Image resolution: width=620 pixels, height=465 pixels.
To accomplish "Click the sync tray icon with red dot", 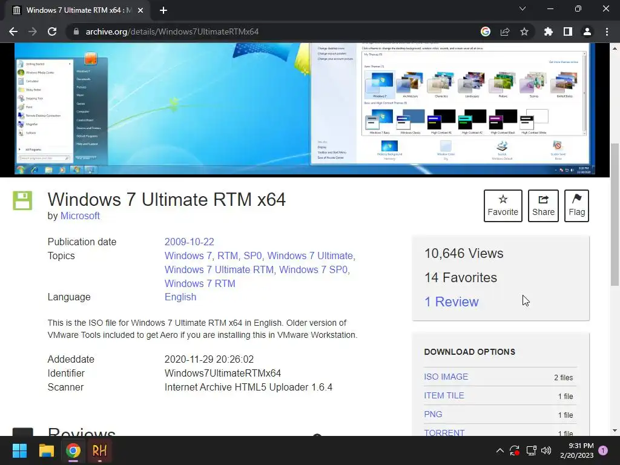I will (515, 450).
